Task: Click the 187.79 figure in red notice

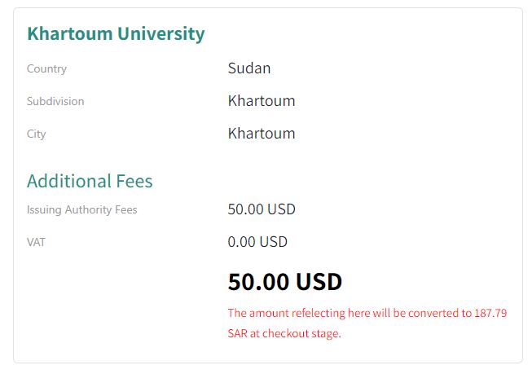Action: click(490, 313)
